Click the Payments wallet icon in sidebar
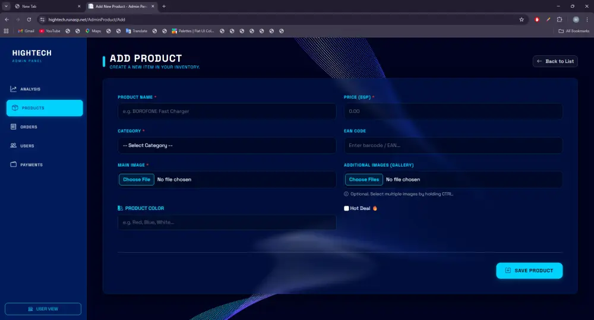The image size is (594, 320). coord(13,165)
